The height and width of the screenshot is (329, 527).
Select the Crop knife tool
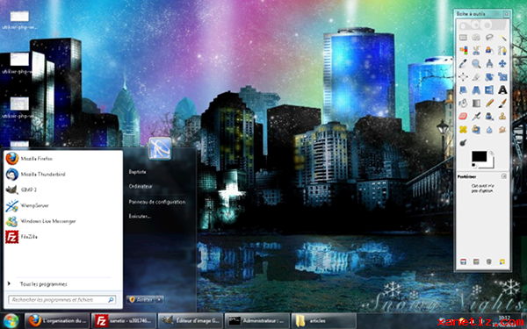coord(476,77)
